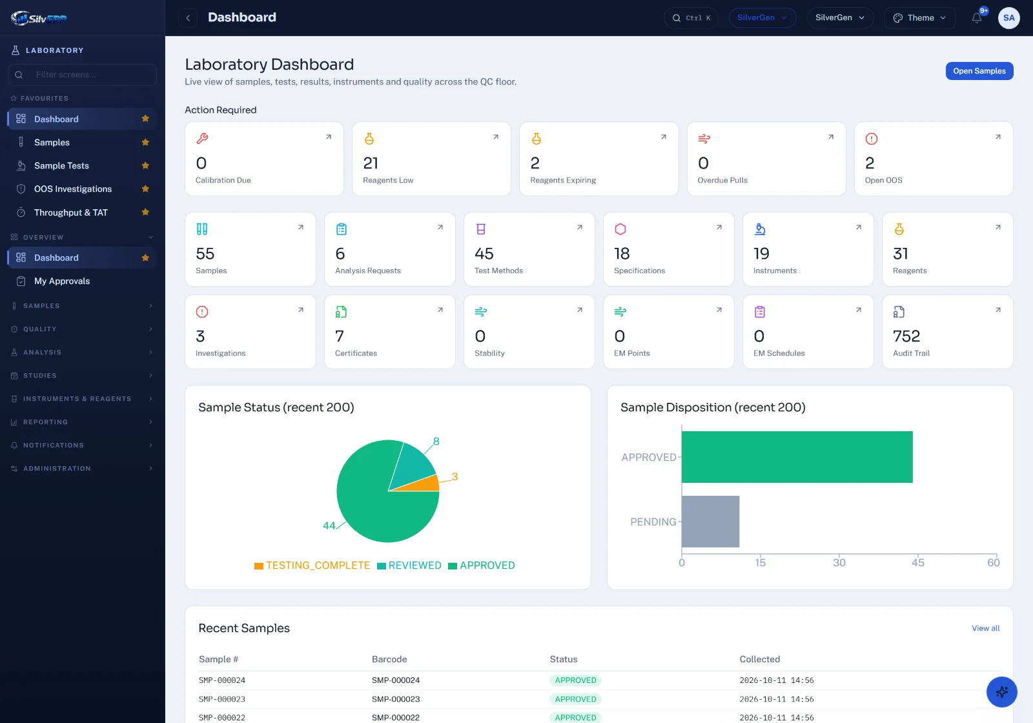
Task: Open the Theme dropdown
Action: tap(919, 18)
